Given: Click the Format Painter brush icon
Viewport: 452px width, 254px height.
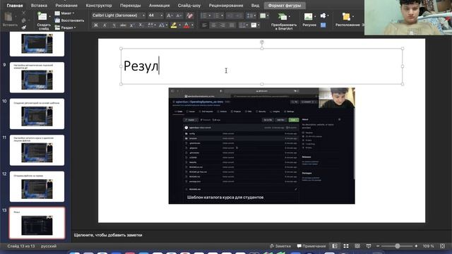Looking at the screenshot, I should click(x=23, y=28).
